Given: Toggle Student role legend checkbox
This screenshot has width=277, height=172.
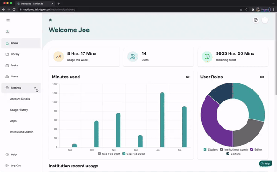Looking at the screenshot, I should pyautogui.click(x=205, y=149).
